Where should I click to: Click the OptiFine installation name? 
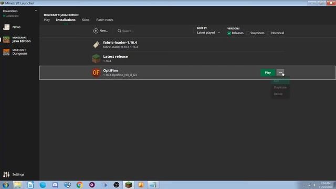pos(111,70)
